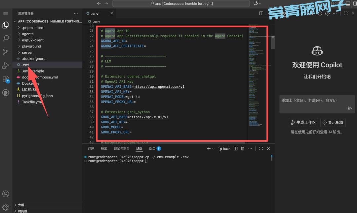This screenshot has width=357, height=213.
Task: Close the bottom terminal panel
Action: tap(268, 148)
